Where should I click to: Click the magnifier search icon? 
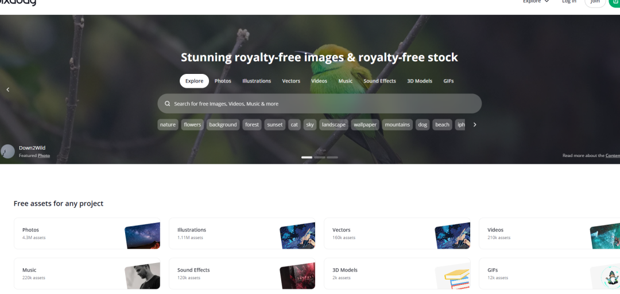coord(168,104)
